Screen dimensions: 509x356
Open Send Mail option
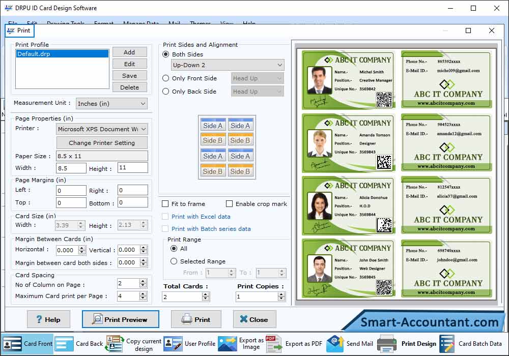[350, 344]
